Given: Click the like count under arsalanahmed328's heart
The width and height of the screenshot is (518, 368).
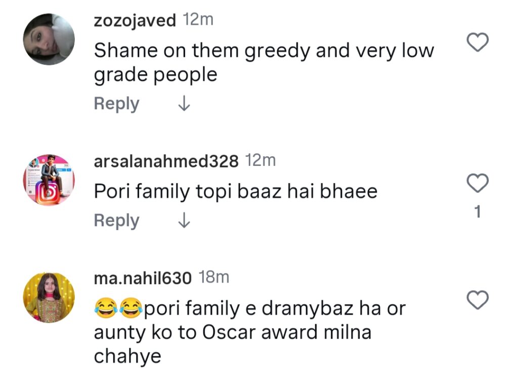Looking at the screenshot, I should [x=477, y=212].
